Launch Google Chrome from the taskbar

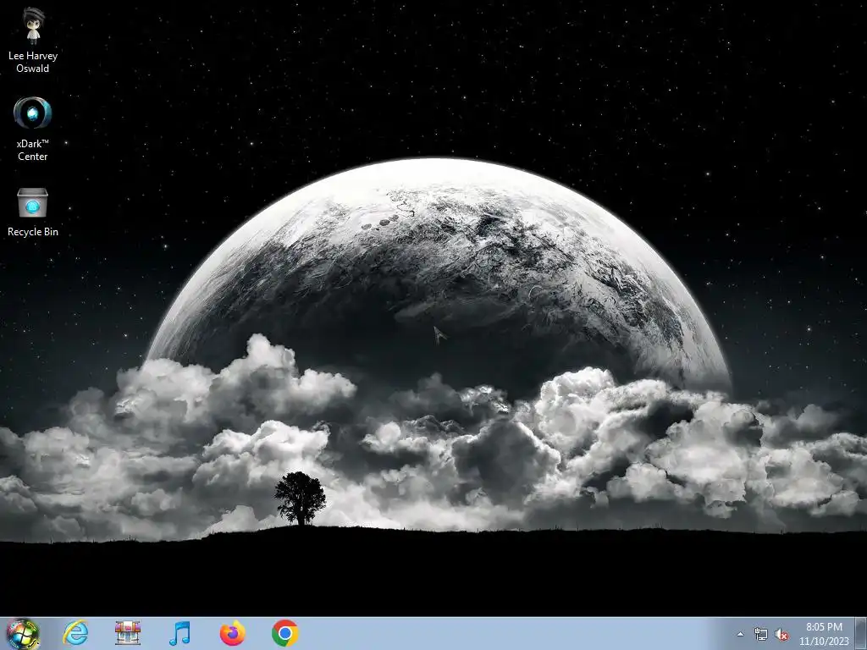pos(284,633)
